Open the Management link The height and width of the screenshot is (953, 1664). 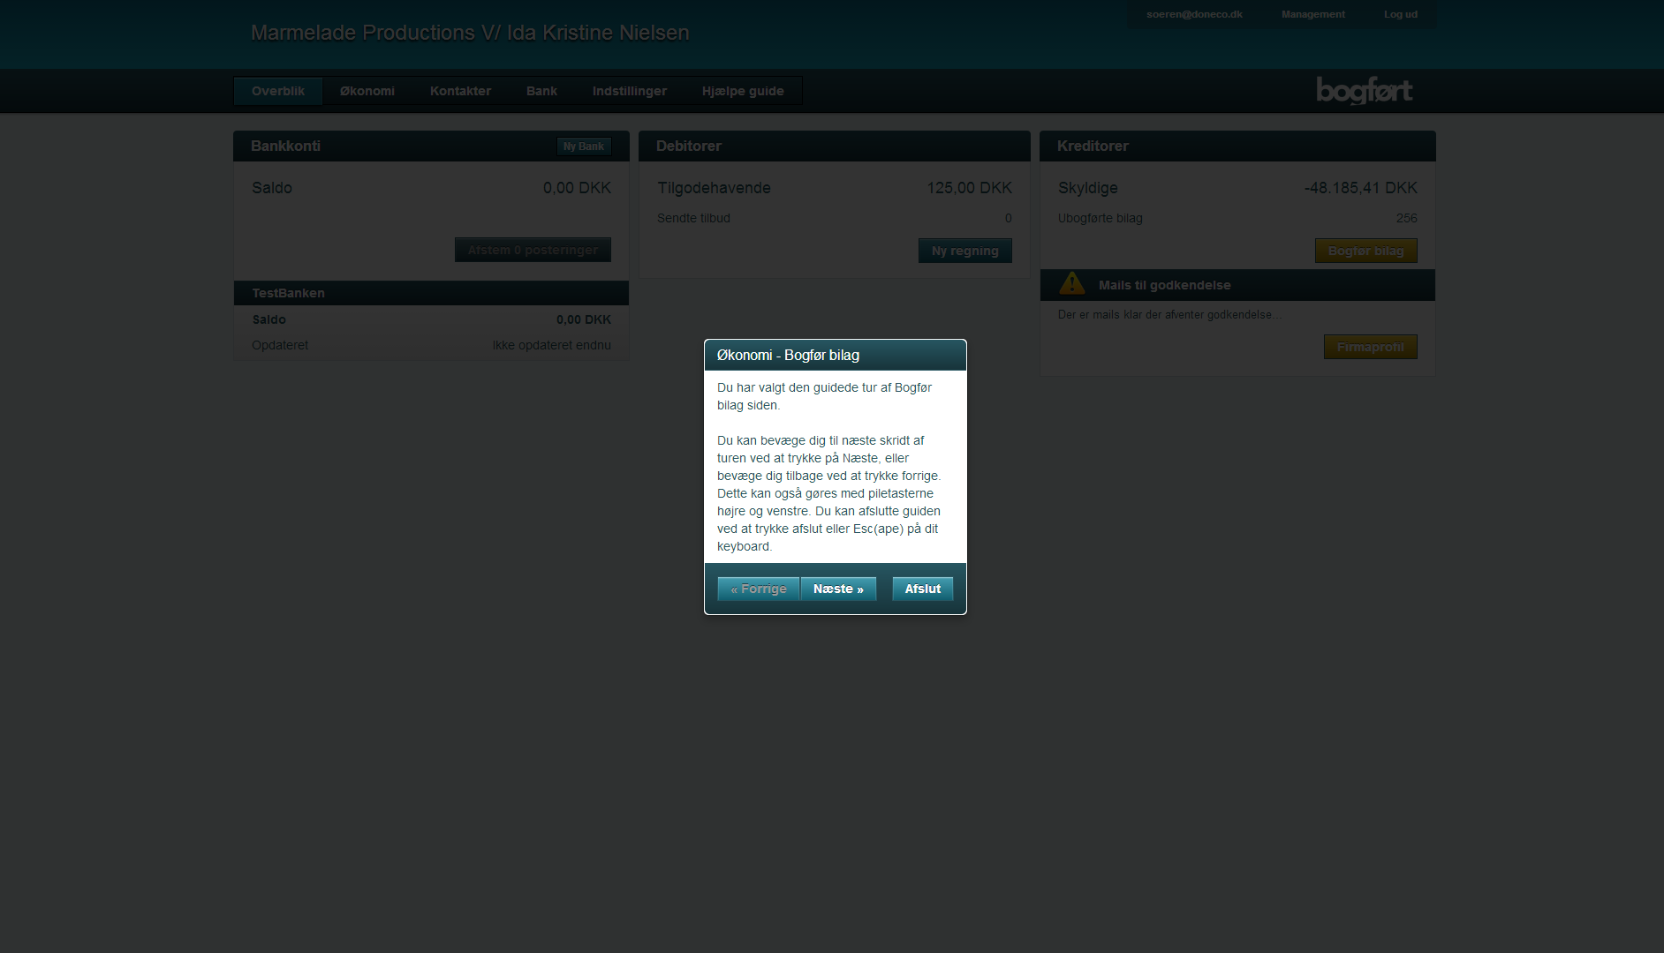coord(1313,14)
